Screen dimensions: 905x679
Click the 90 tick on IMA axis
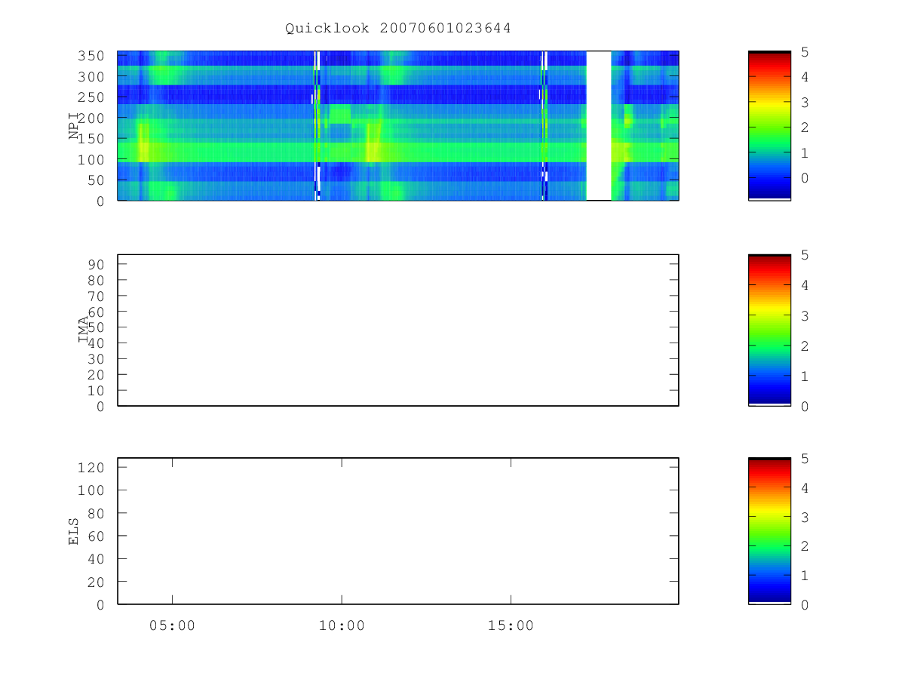[x=97, y=264]
